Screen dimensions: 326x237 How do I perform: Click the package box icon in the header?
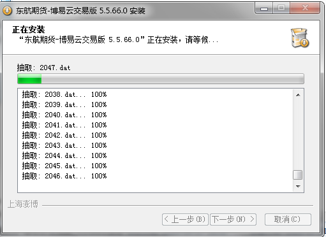pyautogui.click(x=300, y=38)
